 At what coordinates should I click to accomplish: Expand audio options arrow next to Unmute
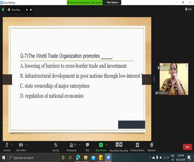[12, 145]
